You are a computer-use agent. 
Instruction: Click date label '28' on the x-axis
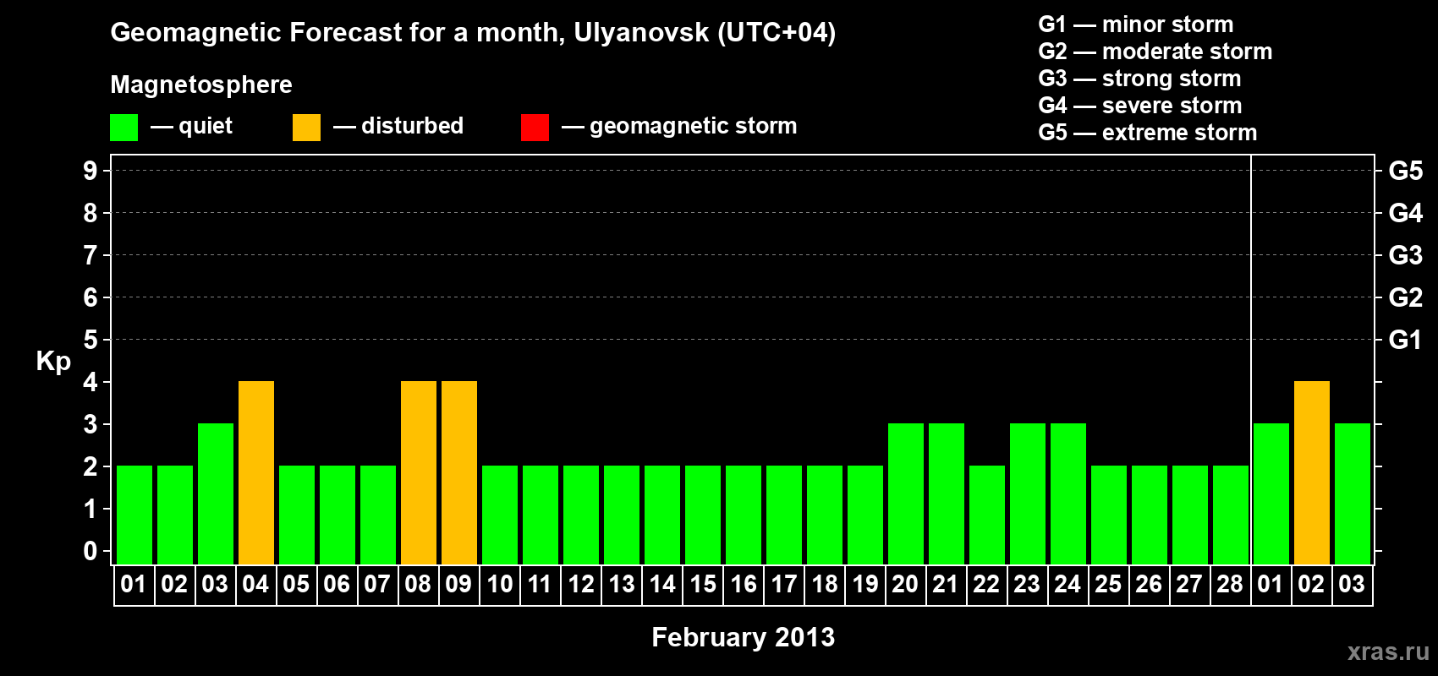pos(1230,585)
